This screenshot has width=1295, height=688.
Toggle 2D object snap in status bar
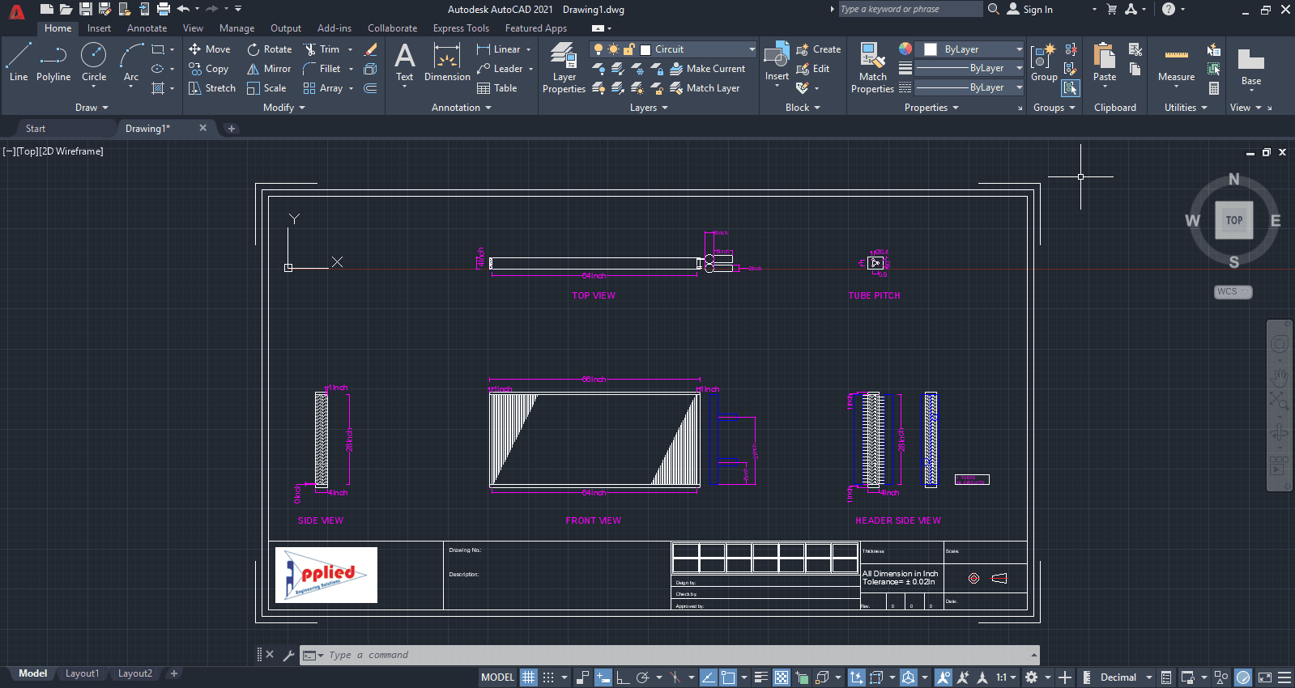728,677
